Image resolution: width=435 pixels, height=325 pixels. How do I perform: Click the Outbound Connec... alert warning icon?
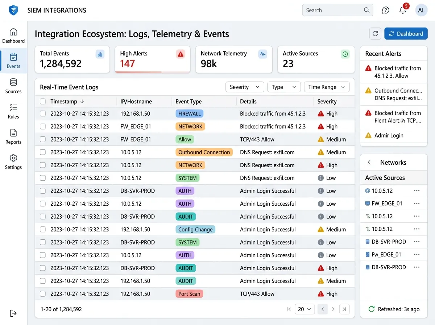point(368,91)
